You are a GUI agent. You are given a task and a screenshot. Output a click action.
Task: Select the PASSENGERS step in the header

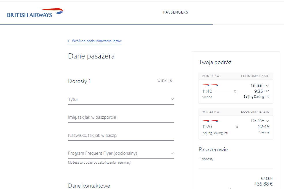tap(176, 12)
